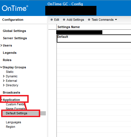Click the Settings Name column header
The height and width of the screenshot is (137, 131).
pos(69,27)
